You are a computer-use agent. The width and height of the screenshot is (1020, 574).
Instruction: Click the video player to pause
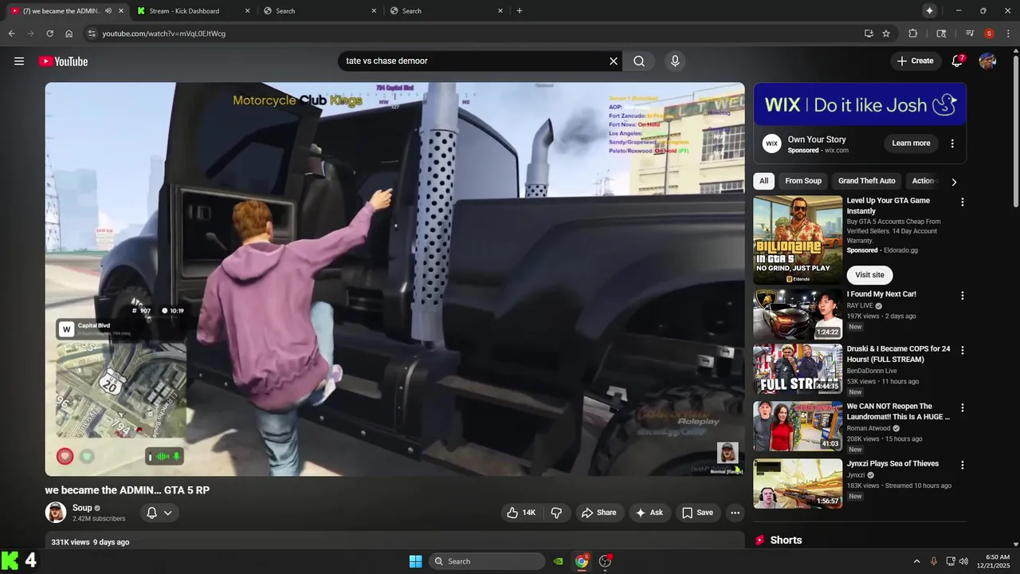(394, 279)
